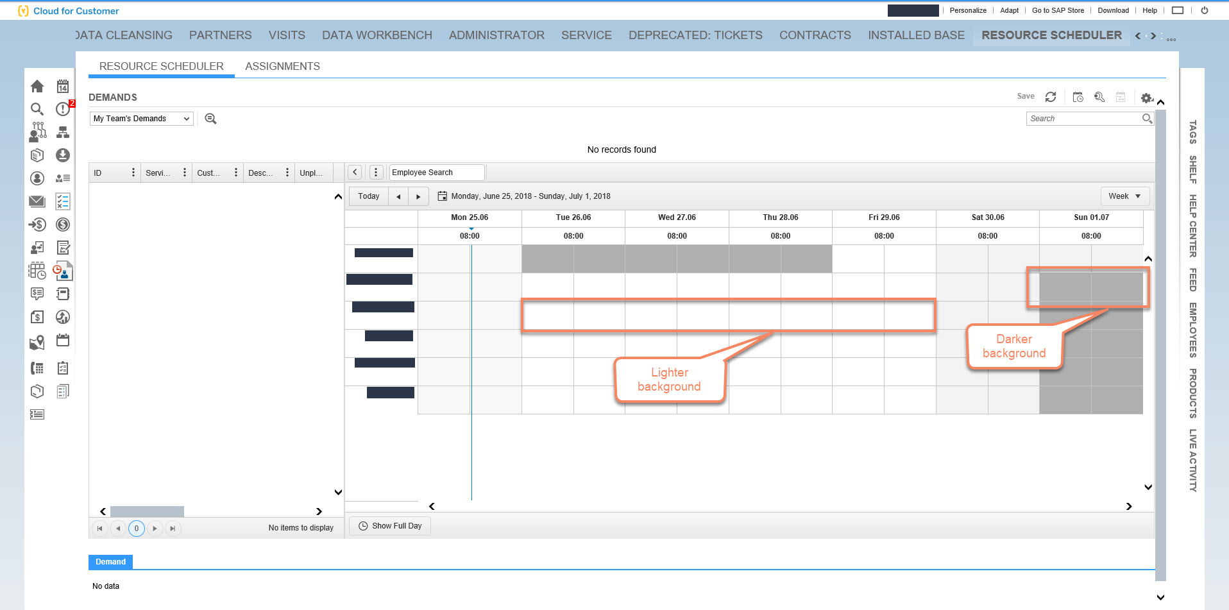Image resolution: width=1229 pixels, height=610 pixels.
Task: Open the Data Workbench menu
Action: click(377, 35)
